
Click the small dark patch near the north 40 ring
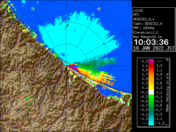coord(67,26)
